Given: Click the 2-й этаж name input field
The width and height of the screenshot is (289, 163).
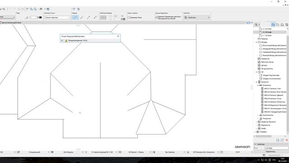Looking at the screenshot, I should click(276, 148).
